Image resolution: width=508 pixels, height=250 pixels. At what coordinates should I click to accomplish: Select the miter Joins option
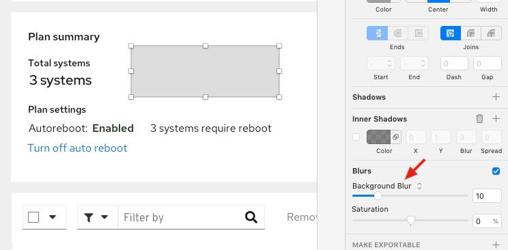point(451,33)
